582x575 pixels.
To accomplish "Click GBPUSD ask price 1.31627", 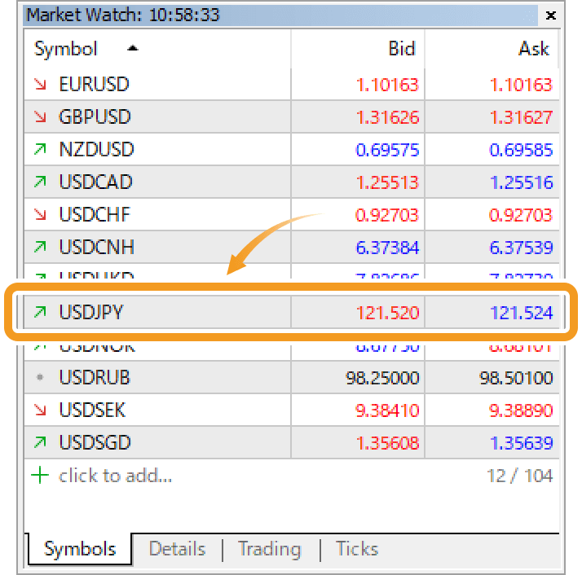I will click(x=521, y=117).
